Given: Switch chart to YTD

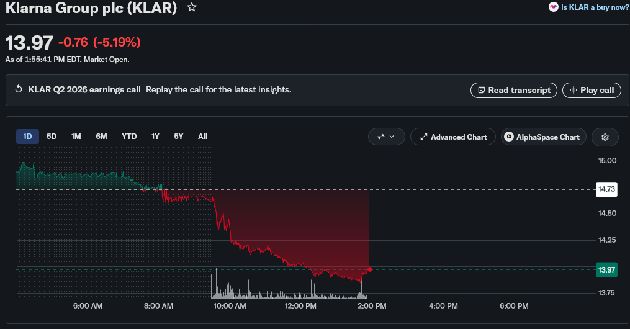Looking at the screenshot, I should tap(129, 137).
